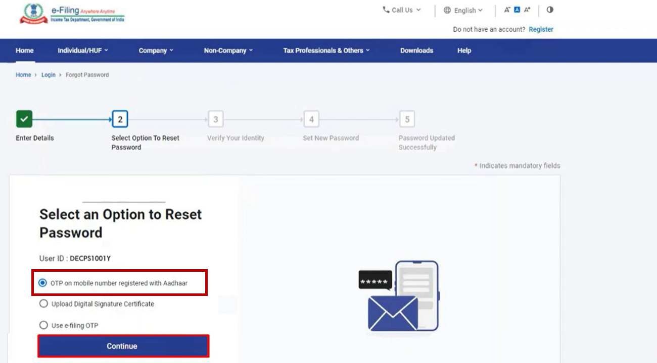
Task: Open the Register link
Action: click(540, 30)
